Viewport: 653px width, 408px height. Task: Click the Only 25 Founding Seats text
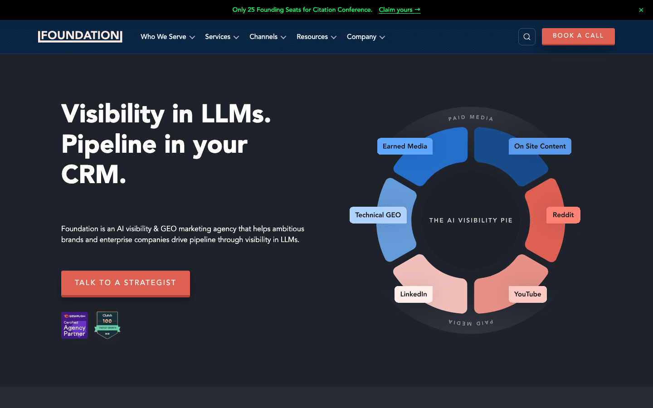(x=302, y=10)
